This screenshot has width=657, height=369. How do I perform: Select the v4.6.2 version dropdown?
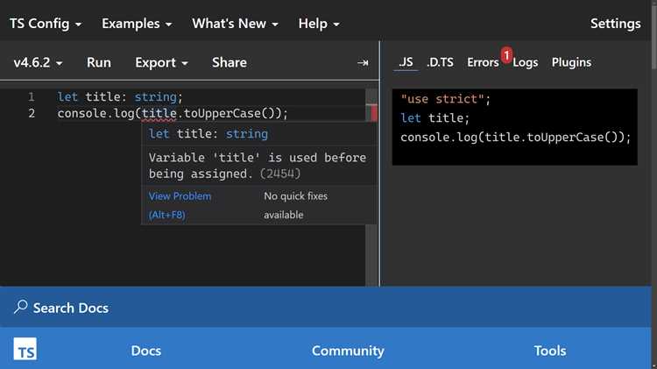(38, 62)
